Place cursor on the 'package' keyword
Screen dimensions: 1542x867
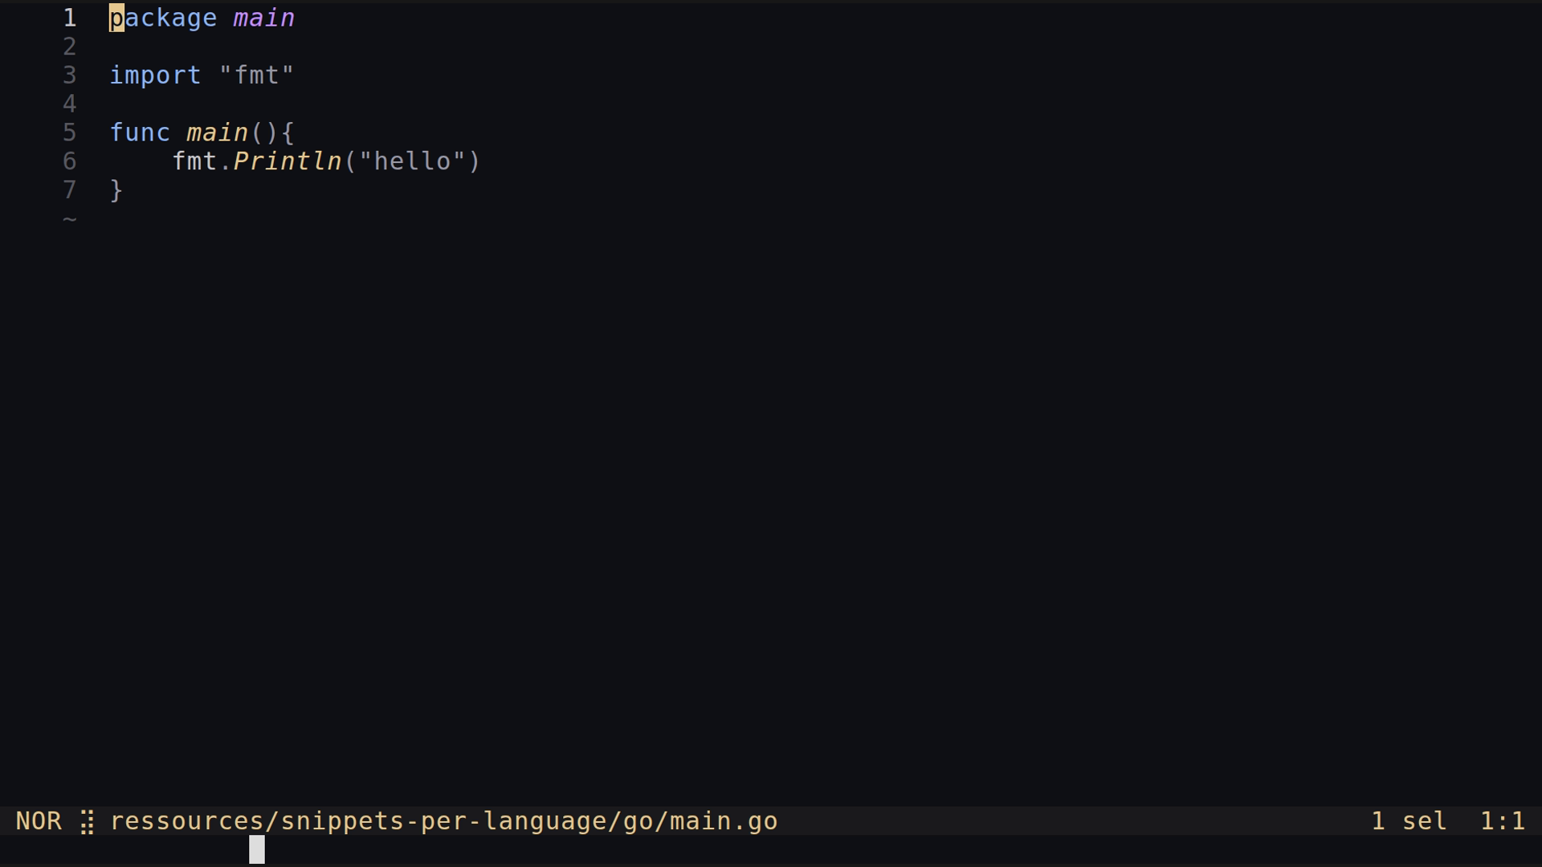coord(163,18)
